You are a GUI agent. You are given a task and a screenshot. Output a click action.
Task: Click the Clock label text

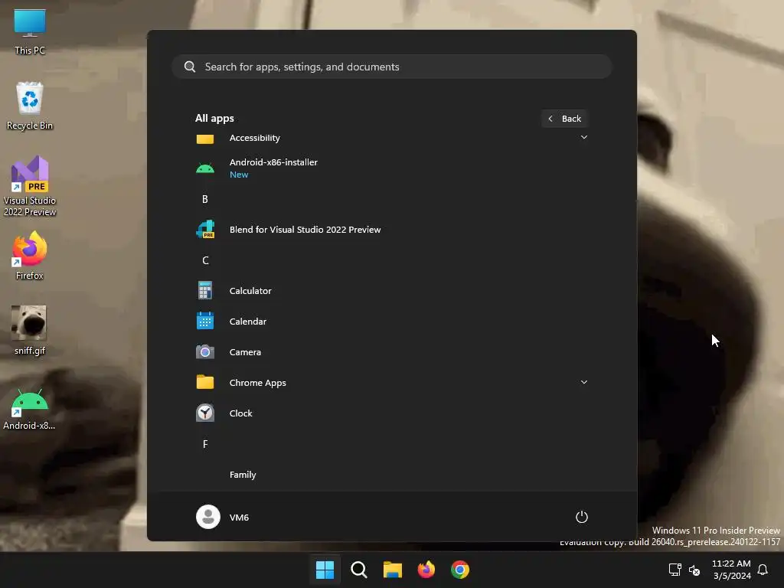pyautogui.click(x=240, y=413)
